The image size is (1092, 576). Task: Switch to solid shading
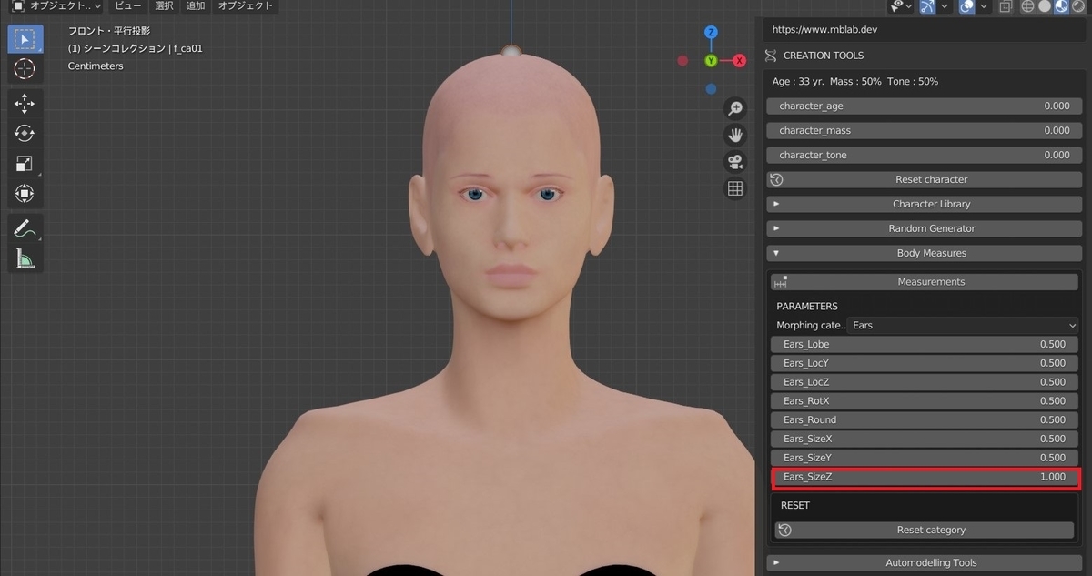point(1045,6)
